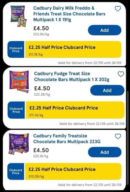
Task: Favourite the Freddo & Friends multipack with the heart
Action: tap(118, 9)
